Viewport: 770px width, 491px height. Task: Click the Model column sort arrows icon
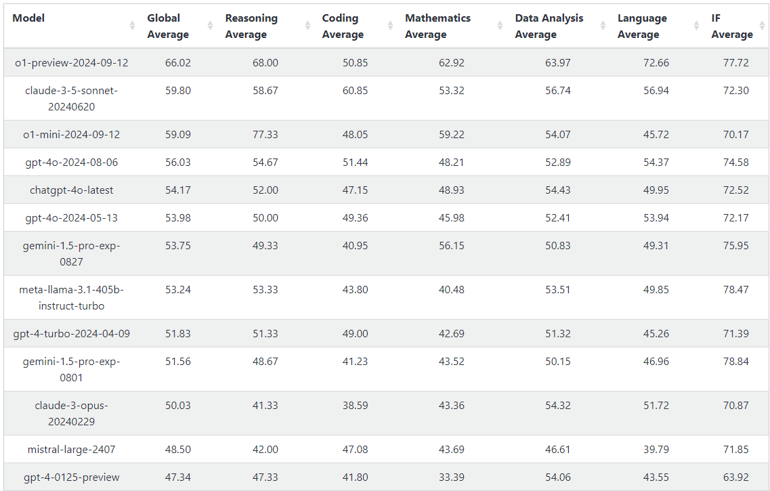132,26
